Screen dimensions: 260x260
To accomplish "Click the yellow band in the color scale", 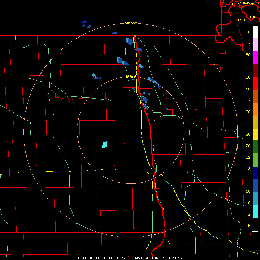I will pyautogui.click(x=255, y=135).
